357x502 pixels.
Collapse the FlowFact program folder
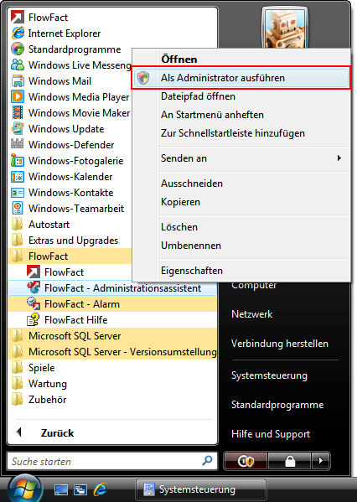[70, 256]
